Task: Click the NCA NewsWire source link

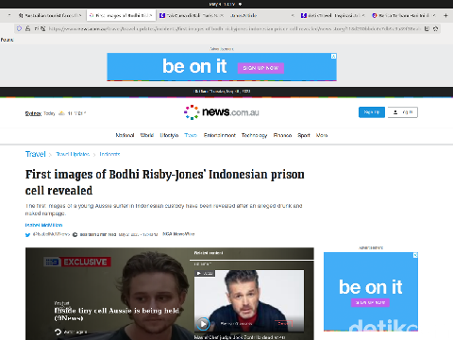Action: (x=178, y=234)
